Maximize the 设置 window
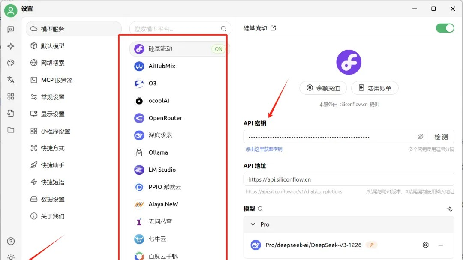 433,9
